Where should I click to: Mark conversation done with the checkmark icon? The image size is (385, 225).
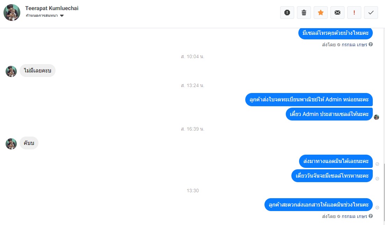tap(371, 13)
